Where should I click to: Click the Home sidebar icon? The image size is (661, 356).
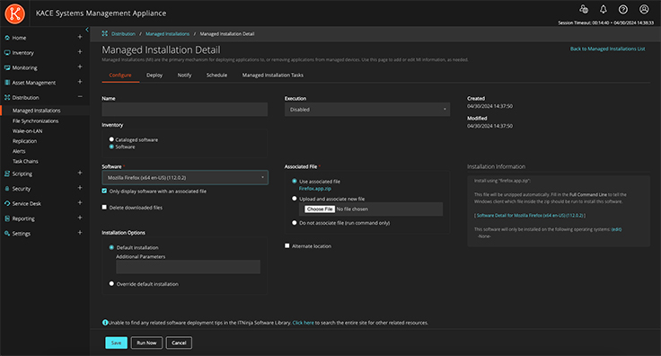7,38
